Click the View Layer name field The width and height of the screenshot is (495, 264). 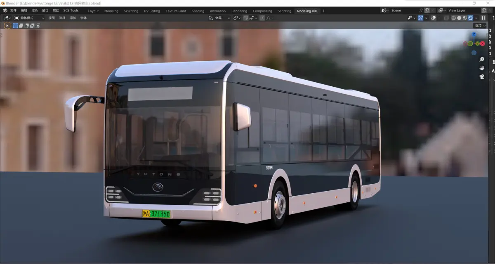point(464,10)
